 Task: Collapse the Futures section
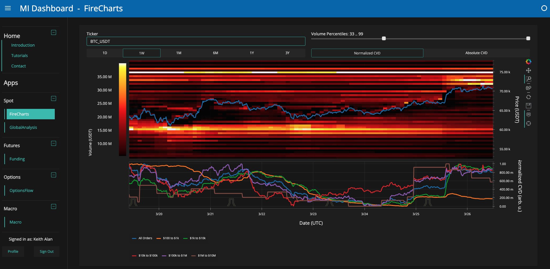click(54, 143)
